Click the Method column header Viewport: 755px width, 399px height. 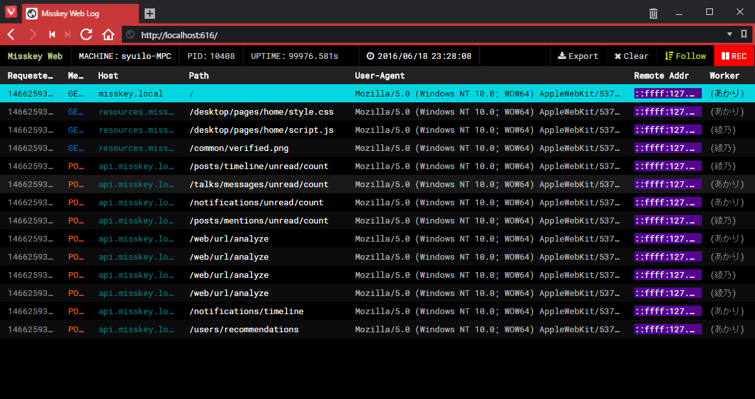pos(76,76)
